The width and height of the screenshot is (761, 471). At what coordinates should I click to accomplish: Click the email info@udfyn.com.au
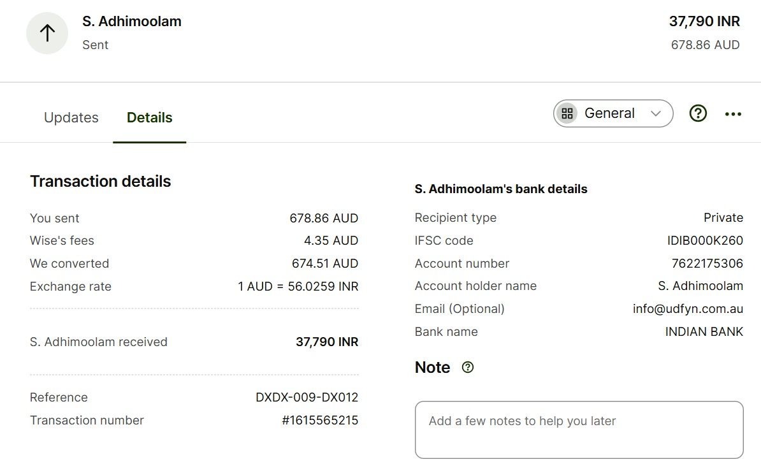click(x=688, y=309)
